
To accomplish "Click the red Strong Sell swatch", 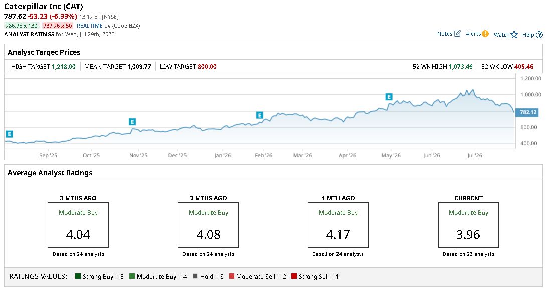I will tap(294, 276).
